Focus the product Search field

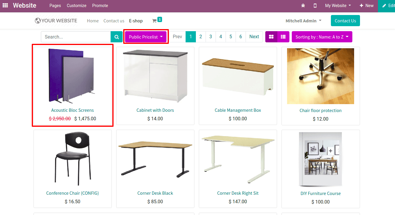click(x=76, y=37)
